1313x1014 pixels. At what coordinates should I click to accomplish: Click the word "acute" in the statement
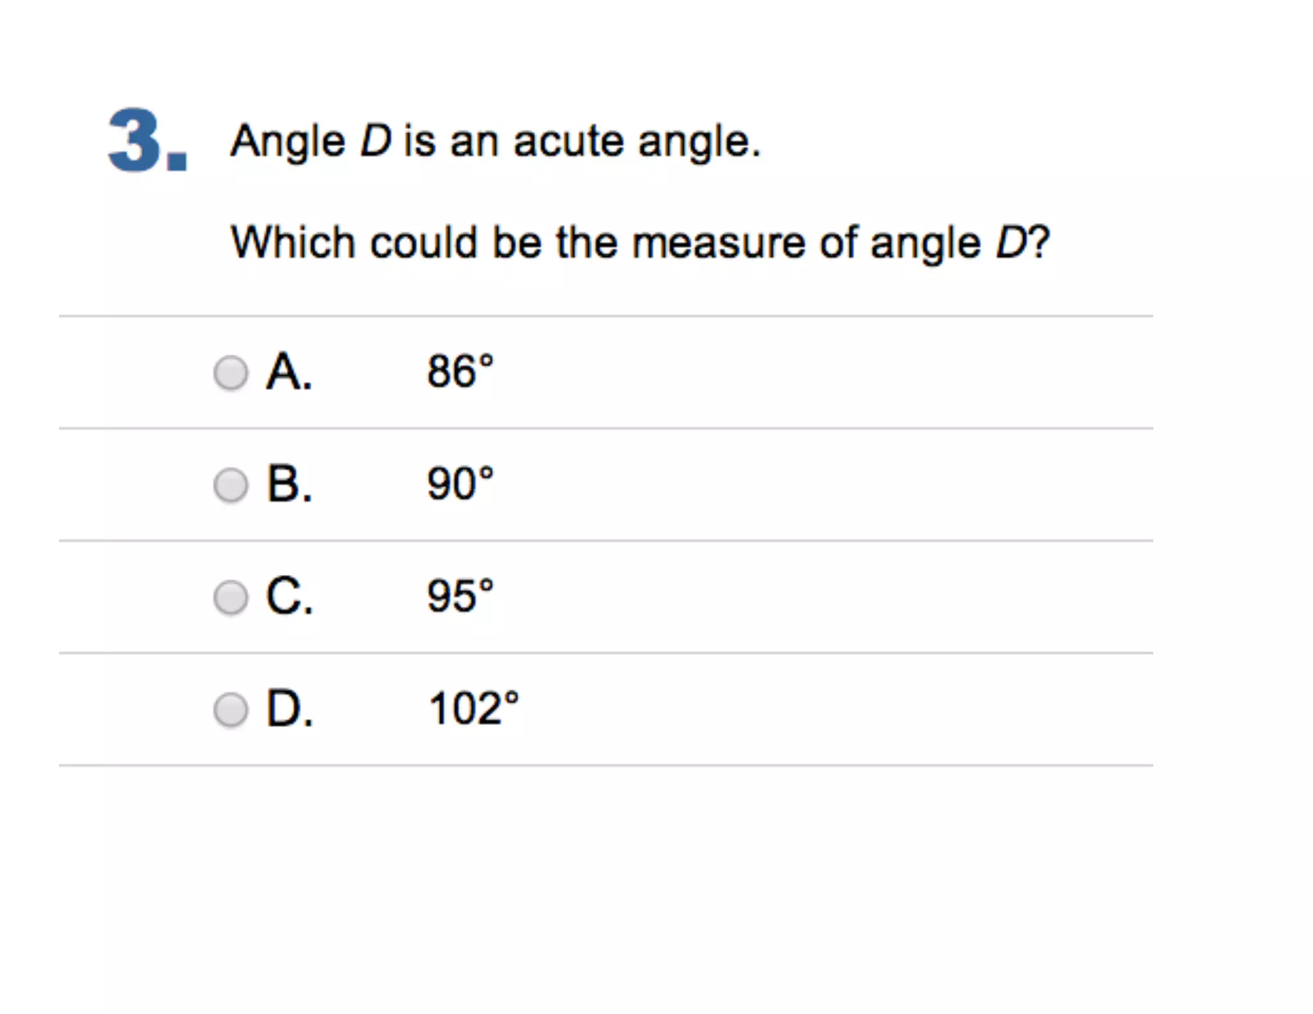[x=568, y=142]
